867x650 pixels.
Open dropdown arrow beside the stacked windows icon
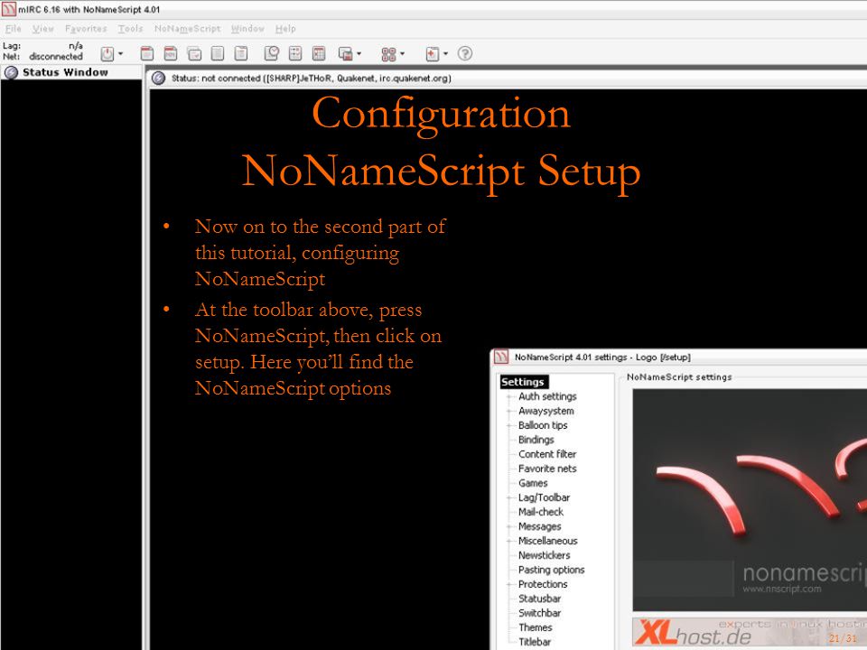359,53
